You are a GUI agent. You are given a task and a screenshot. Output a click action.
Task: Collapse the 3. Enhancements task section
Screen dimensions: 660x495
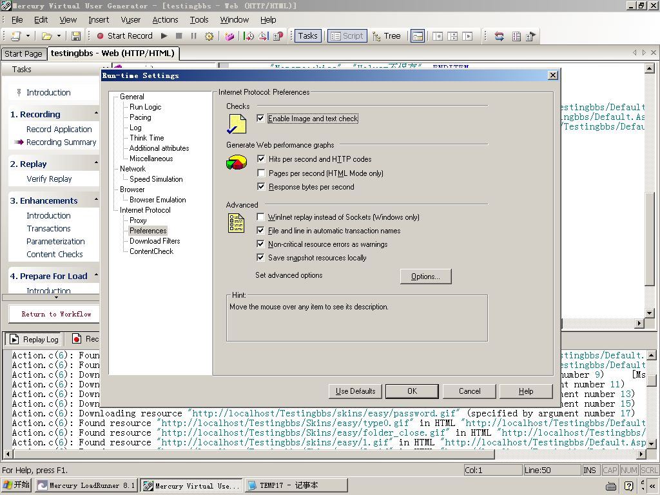tap(96, 200)
